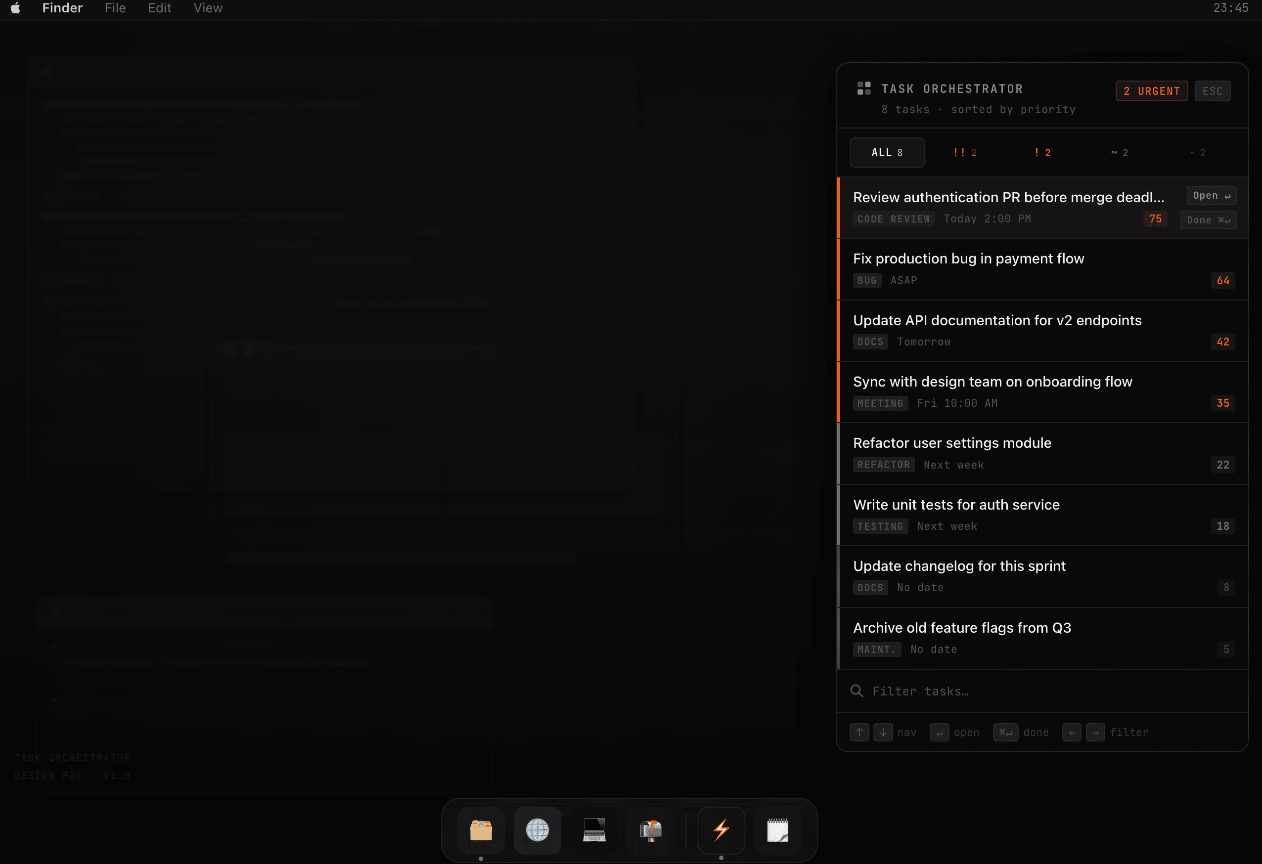Click the magnifier icon by Filter tasks
1262x864 pixels.
click(857, 691)
